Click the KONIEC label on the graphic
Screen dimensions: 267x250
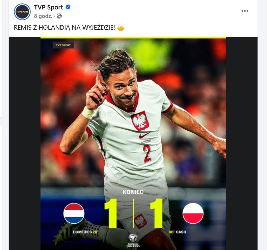(133, 192)
